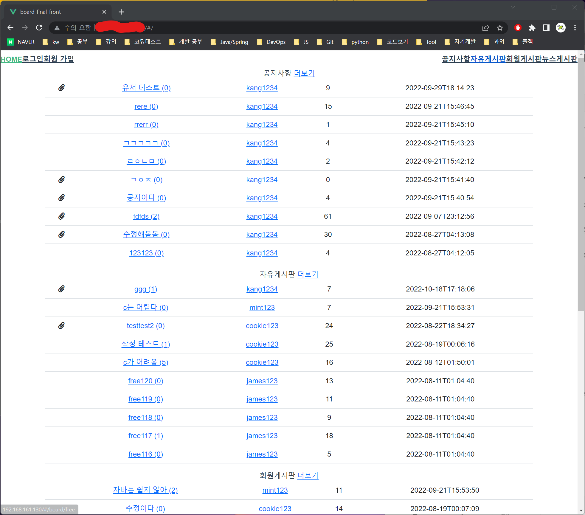Click the red adblock extension icon

click(x=518, y=28)
